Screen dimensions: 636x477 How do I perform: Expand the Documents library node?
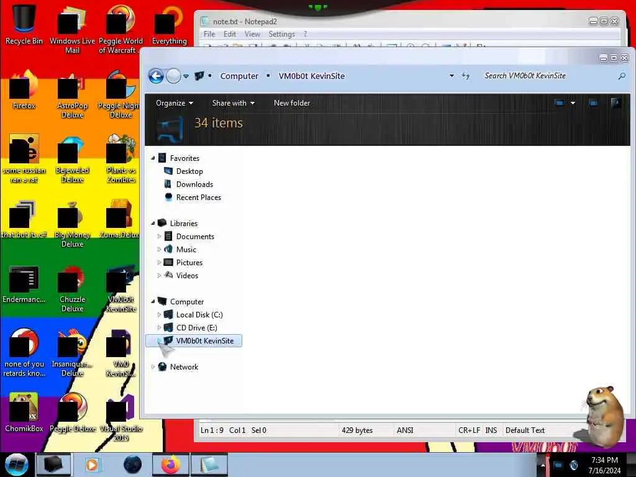(x=159, y=237)
